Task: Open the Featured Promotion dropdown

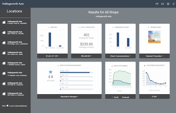Action: click(154, 56)
